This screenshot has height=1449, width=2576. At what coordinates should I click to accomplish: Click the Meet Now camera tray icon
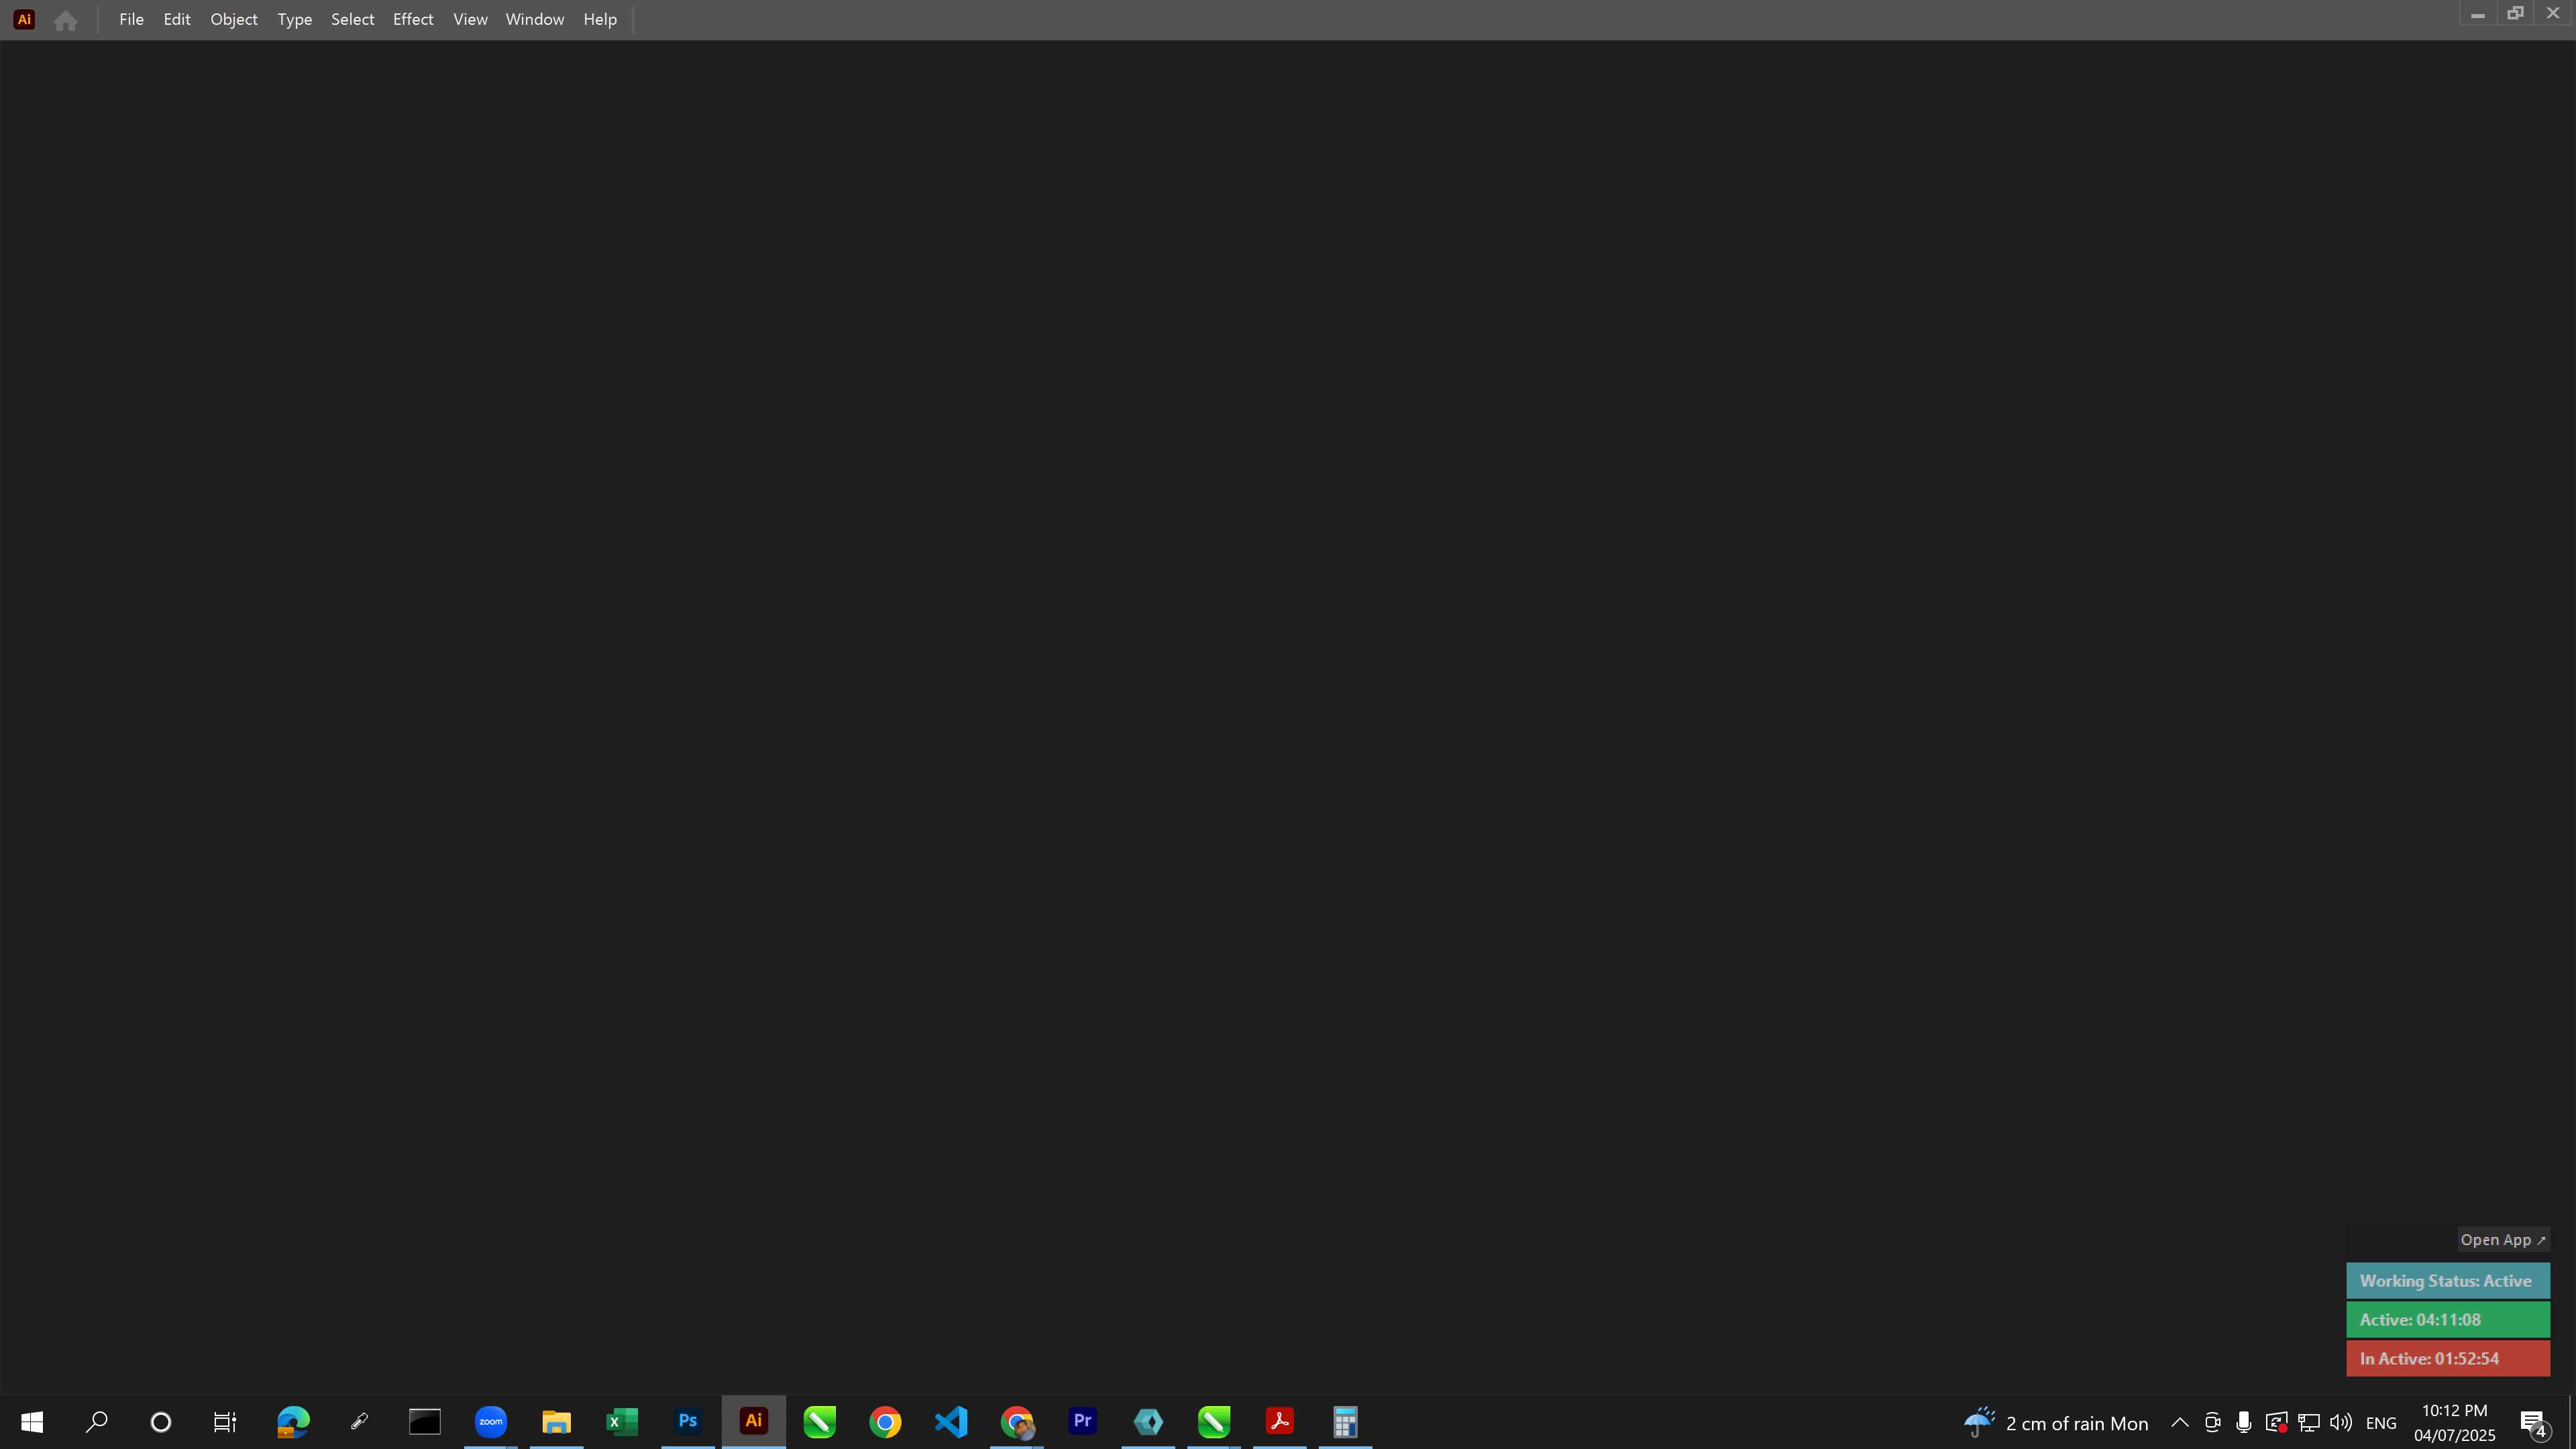pos(2212,1423)
